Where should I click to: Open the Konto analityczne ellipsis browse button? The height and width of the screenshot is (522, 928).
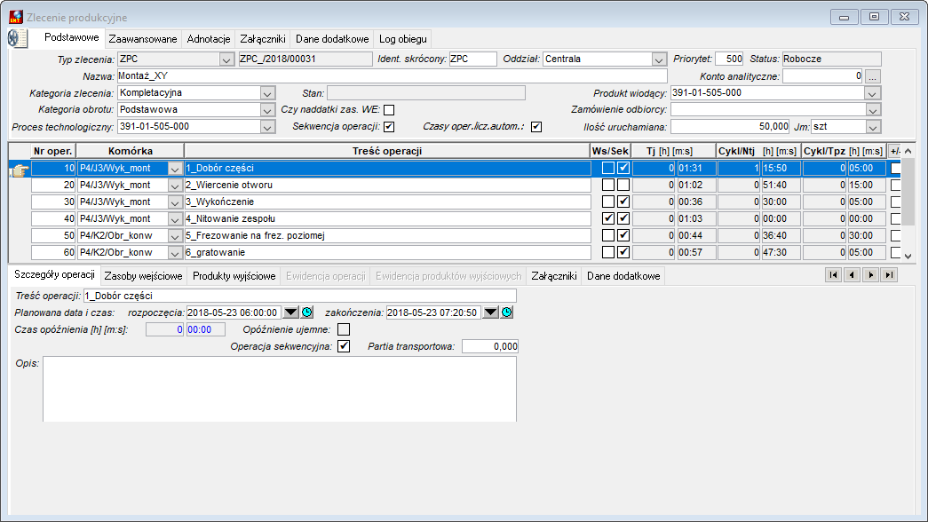(872, 76)
